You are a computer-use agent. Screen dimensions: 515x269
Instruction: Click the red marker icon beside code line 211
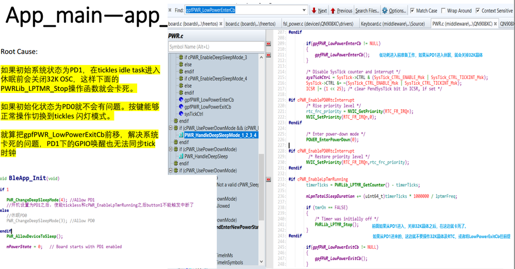(269, 55)
